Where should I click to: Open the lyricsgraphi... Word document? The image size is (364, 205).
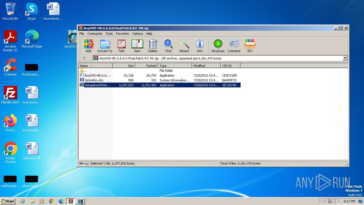(32, 123)
